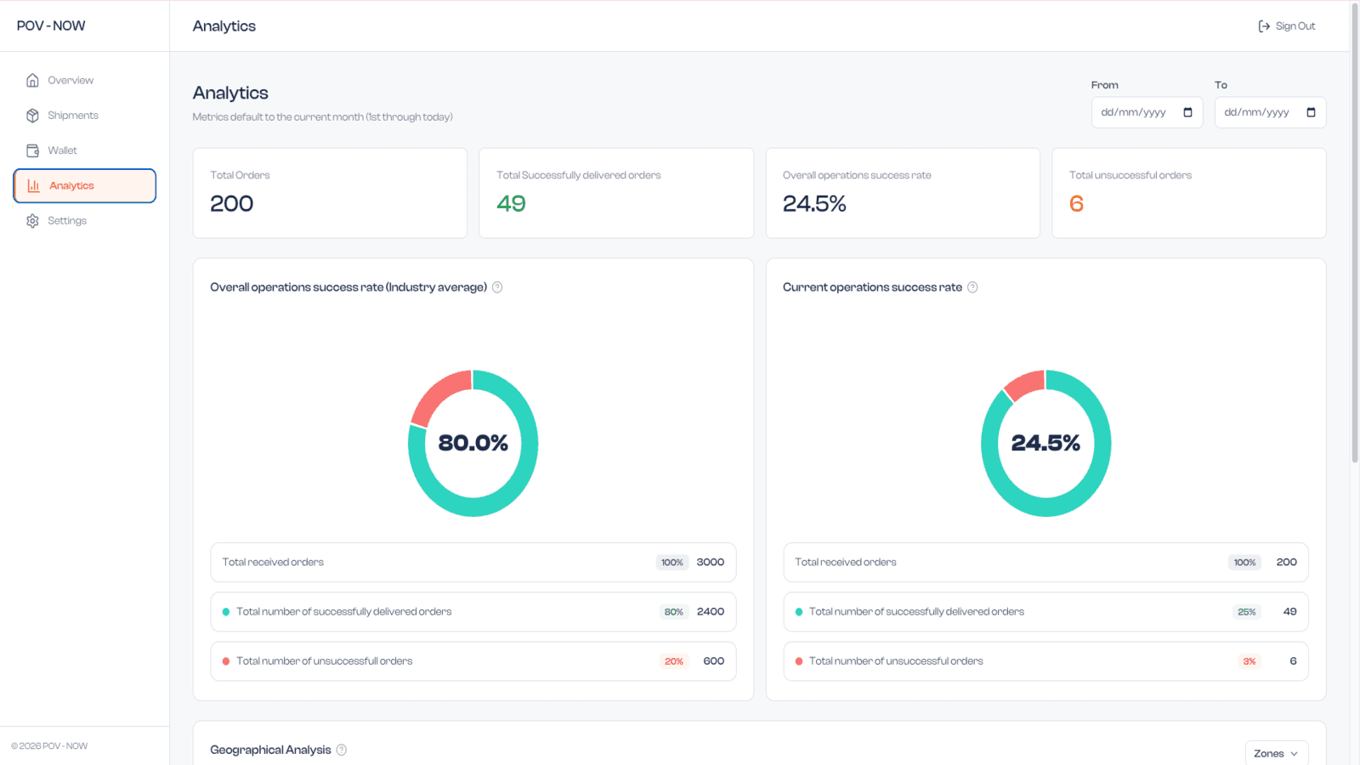Click the From date input field

click(x=1147, y=112)
